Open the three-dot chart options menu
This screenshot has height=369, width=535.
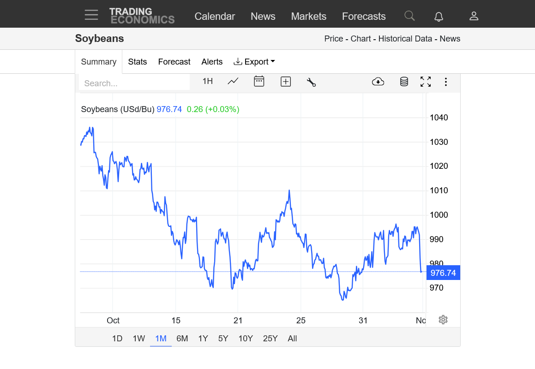point(445,82)
